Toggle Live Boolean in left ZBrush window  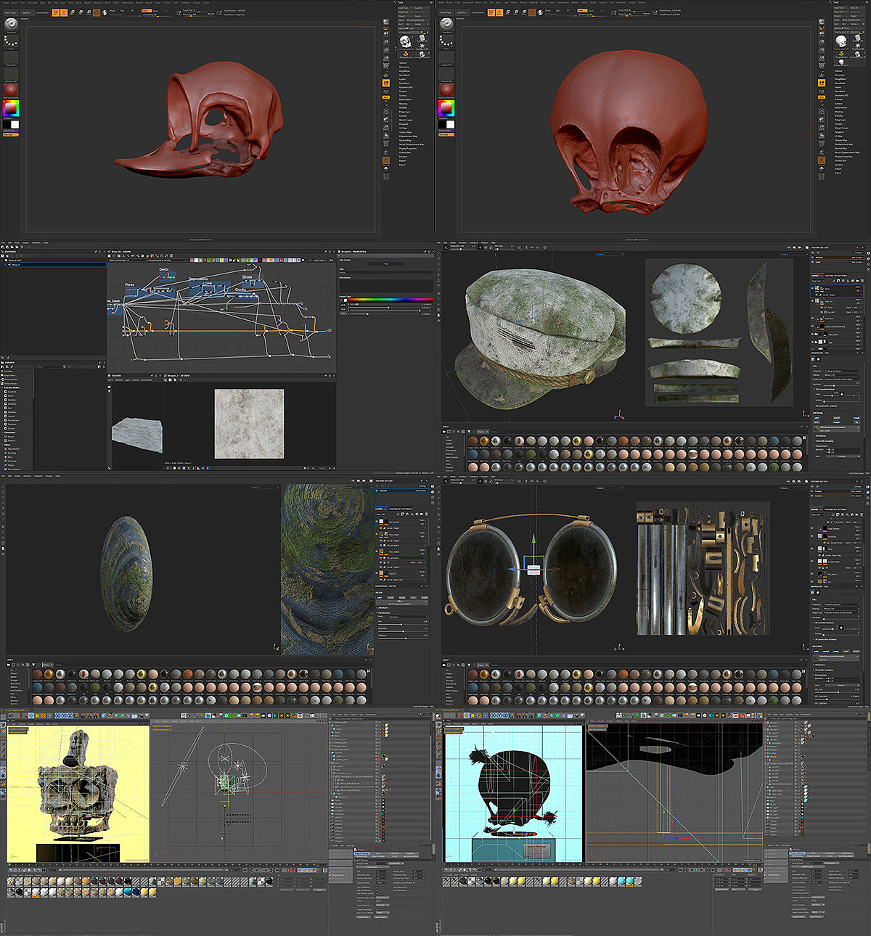click(43, 12)
